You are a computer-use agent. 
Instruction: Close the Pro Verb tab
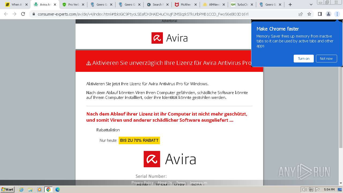(x=83, y=5)
